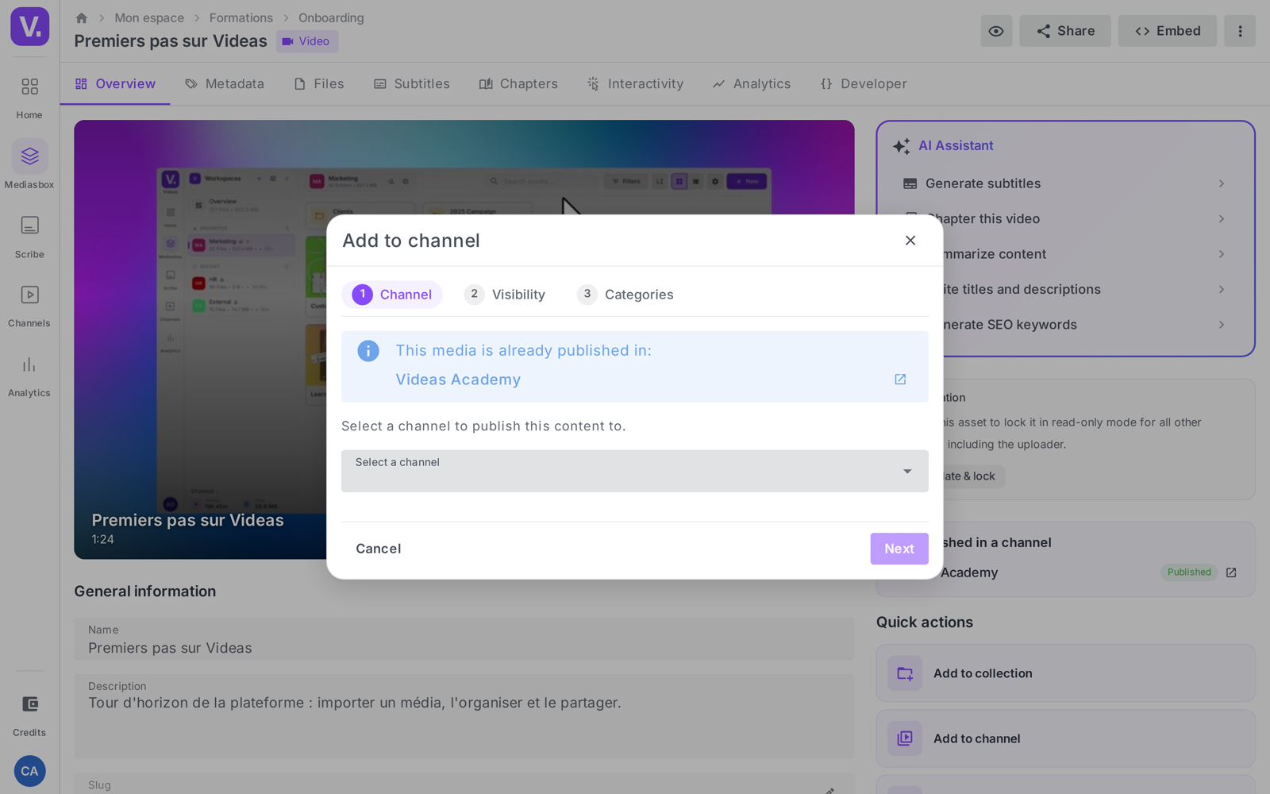
Task: Open the Select a channel dropdown
Action: click(x=635, y=471)
